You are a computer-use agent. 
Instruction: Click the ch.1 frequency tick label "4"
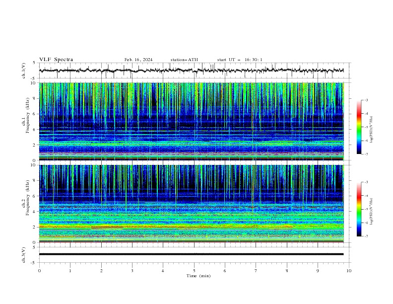35,130
